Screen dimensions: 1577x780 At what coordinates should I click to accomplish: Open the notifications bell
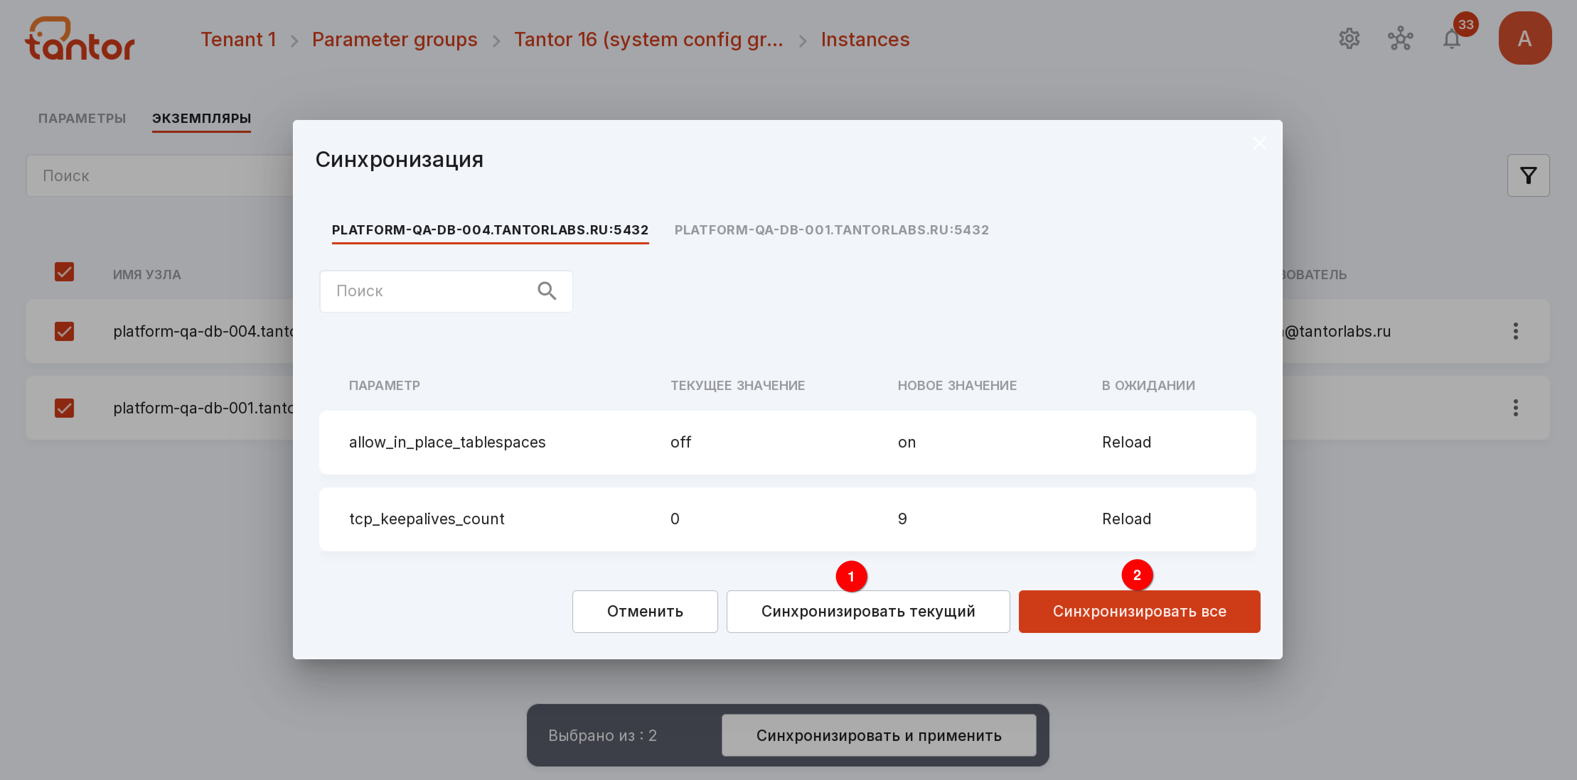pyautogui.click(x=1452, y=39)
